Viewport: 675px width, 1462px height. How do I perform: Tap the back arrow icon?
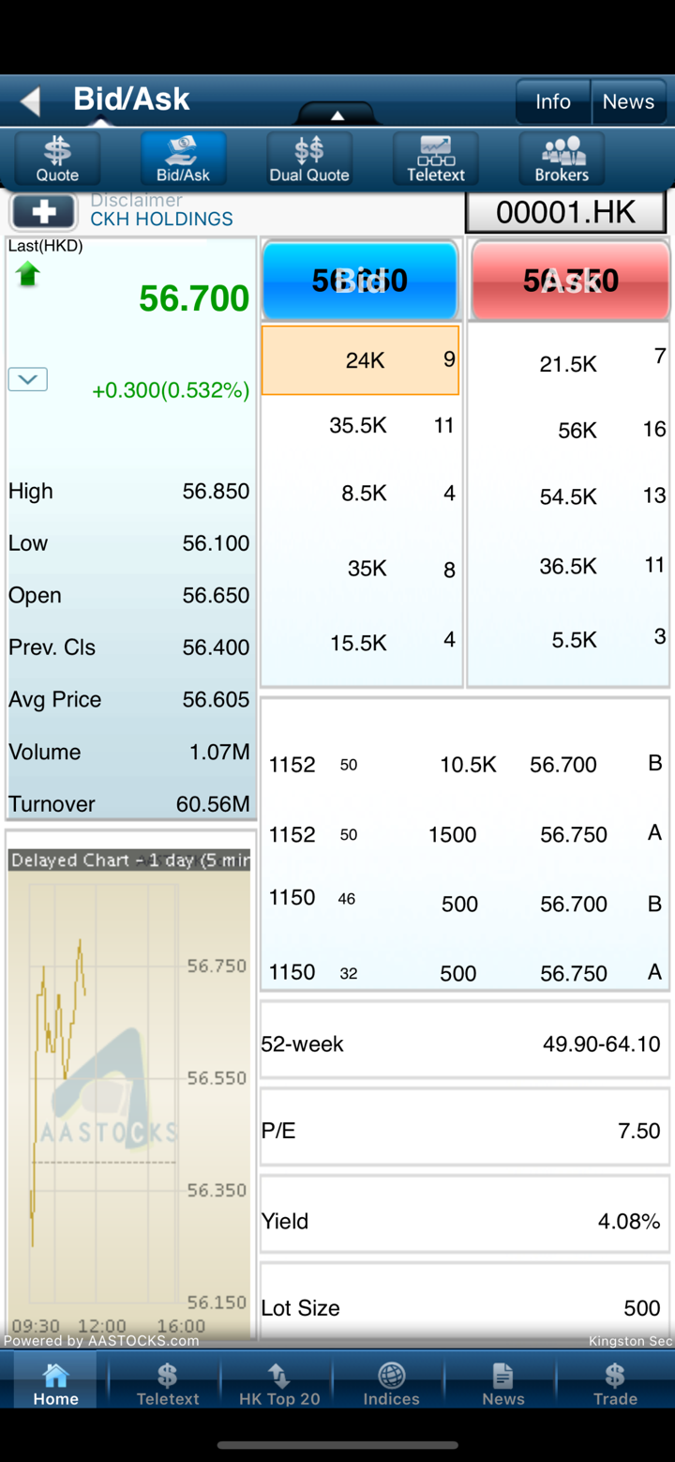31,100
